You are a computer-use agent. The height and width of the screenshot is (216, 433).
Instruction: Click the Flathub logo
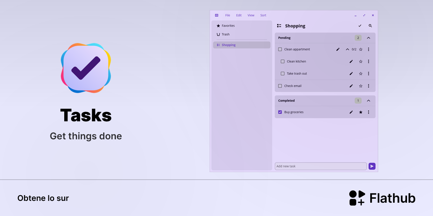[382, 198]
